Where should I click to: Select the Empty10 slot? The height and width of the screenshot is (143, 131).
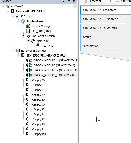[x=39, y=109]
